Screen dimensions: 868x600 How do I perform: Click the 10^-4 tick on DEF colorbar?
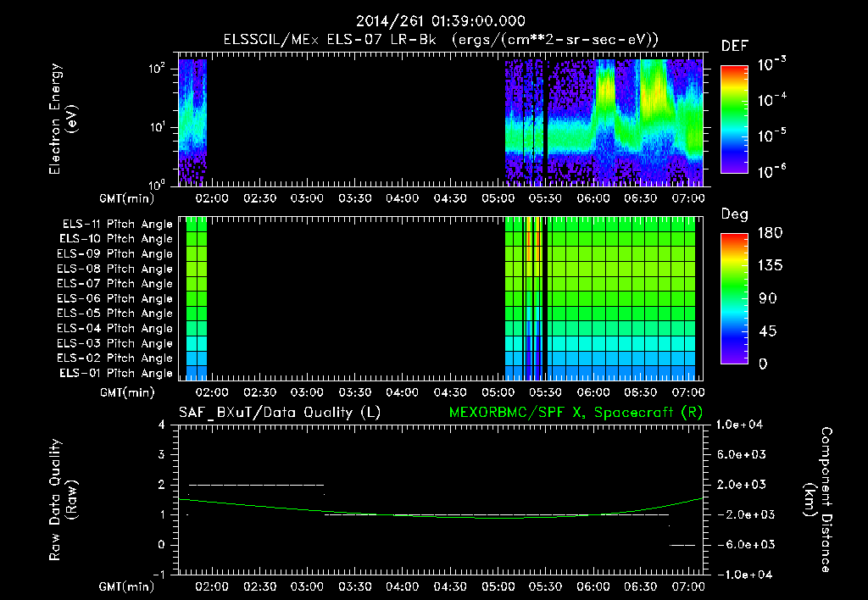pos(771,100)
